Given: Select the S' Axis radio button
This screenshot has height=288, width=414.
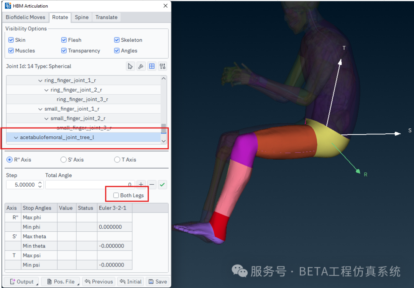Looking at the screenshot, I should tap(63, 160).
